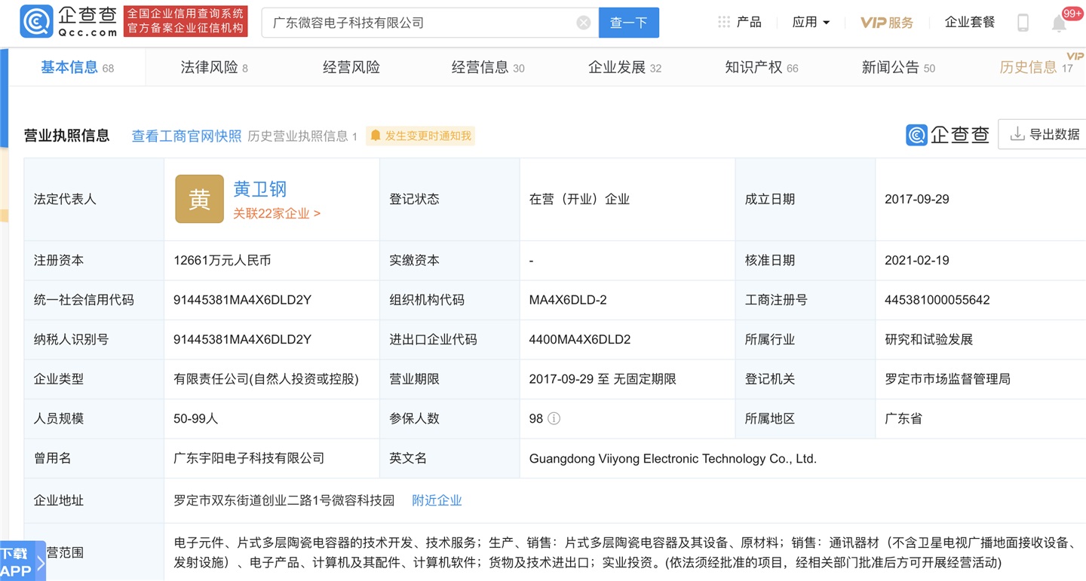Open the 企业发展 tab
This screenshot has width=1086, height=581.
(624, 67)
